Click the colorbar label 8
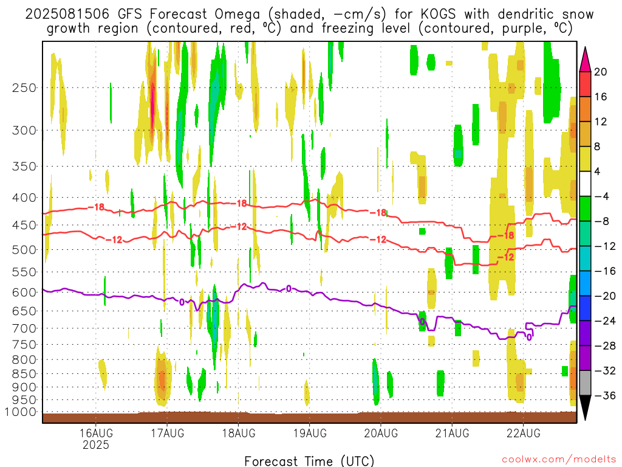 tap(598, 147)
